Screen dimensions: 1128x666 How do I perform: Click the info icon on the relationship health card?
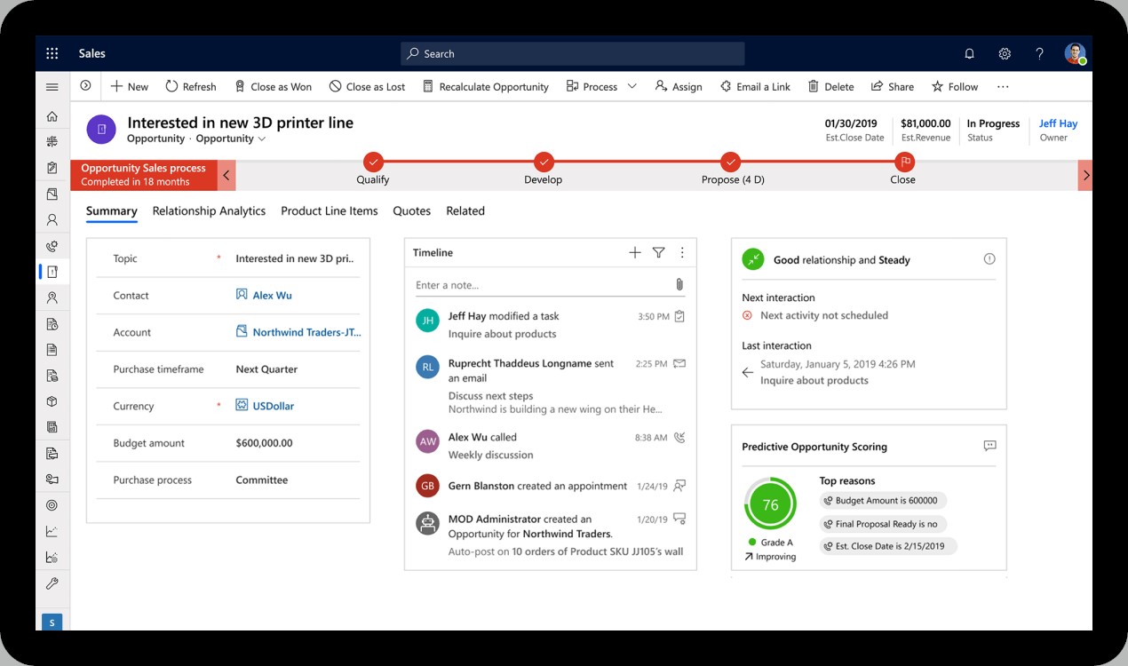pos(989,259)
